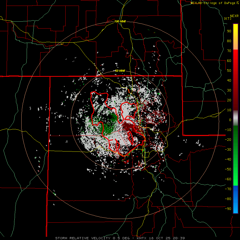Click the 90 value on the velocity scale

(229, 31)
